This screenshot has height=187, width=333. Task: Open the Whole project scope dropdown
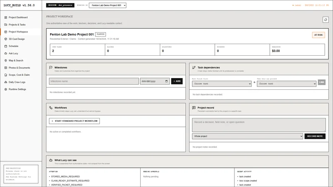(x=247, y=136)
